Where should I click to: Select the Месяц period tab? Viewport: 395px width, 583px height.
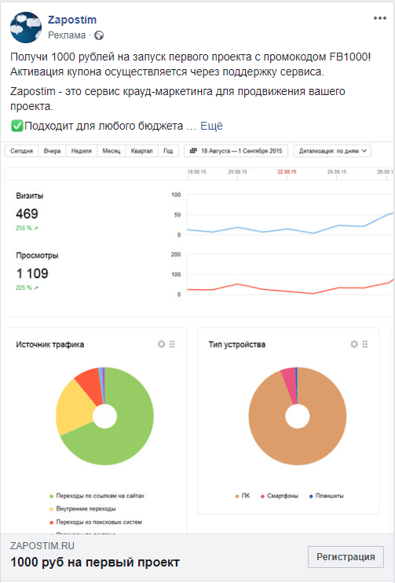click(x=112, y=151)
